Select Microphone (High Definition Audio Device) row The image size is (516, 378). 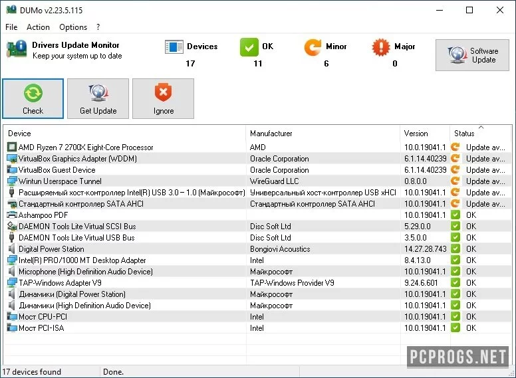[258, 272]
